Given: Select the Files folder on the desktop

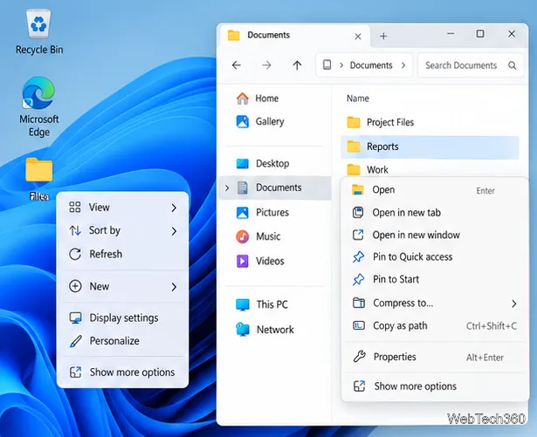Looking at the screenshot, I should pos(38,179).
